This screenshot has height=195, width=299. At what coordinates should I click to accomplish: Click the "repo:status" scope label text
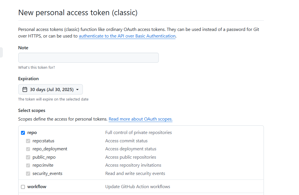point(43,141)
